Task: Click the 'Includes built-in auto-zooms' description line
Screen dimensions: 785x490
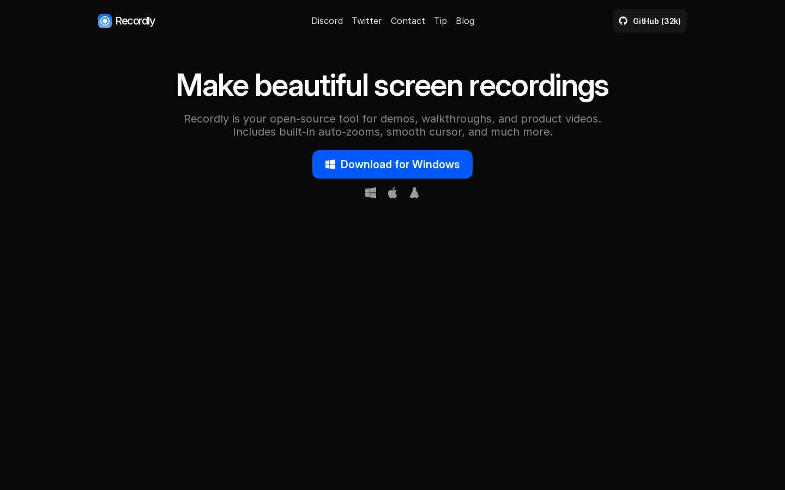Action: (x=392, y=132)
